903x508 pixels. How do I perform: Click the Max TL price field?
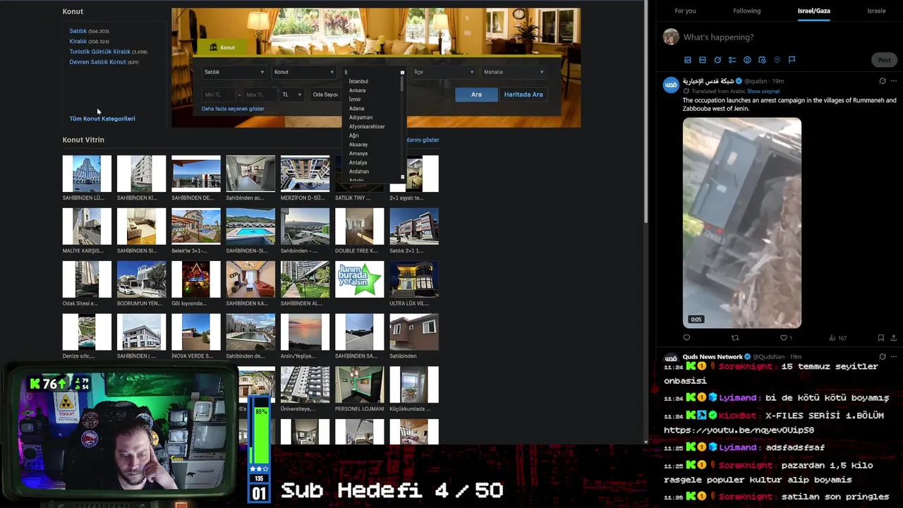click(260, 95)
